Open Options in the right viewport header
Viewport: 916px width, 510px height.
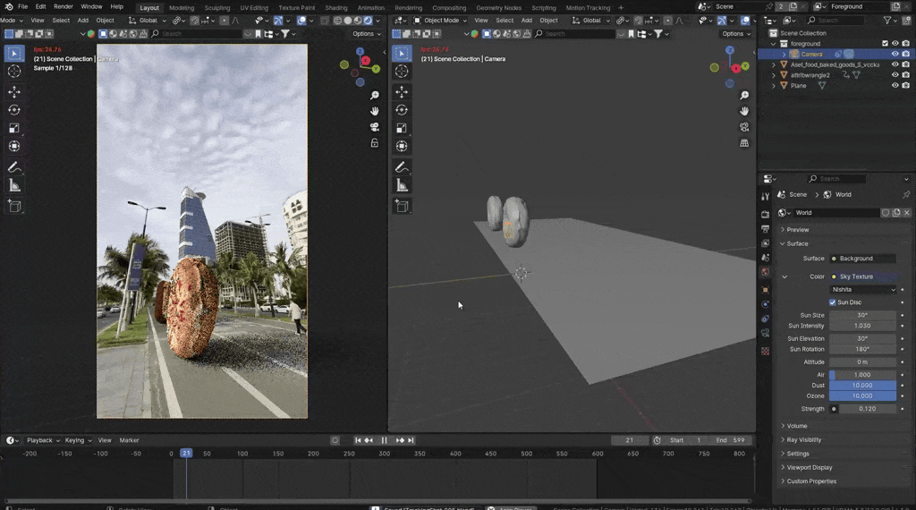tap(734, 34)
